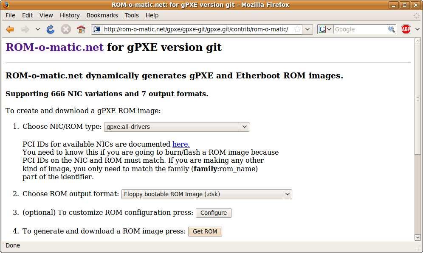Click the magnifier search button
This screenshot has height=253, width=423.
point(392,29)
